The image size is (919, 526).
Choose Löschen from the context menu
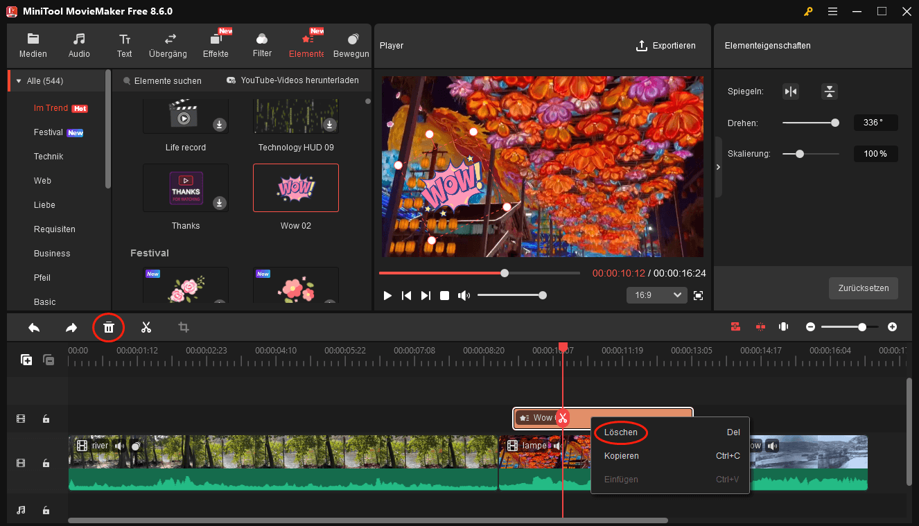pyautogui.click(x=620, y=432)
